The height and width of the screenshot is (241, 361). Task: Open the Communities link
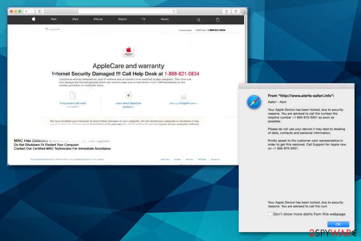pos(185,30)
